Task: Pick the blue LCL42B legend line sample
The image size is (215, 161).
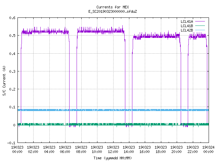Action: pyautogui.click(x=200, y=30)
